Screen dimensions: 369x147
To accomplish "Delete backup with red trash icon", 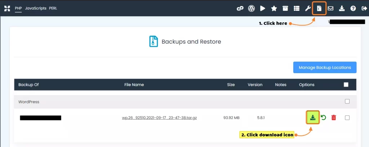I will coord(334,117).
